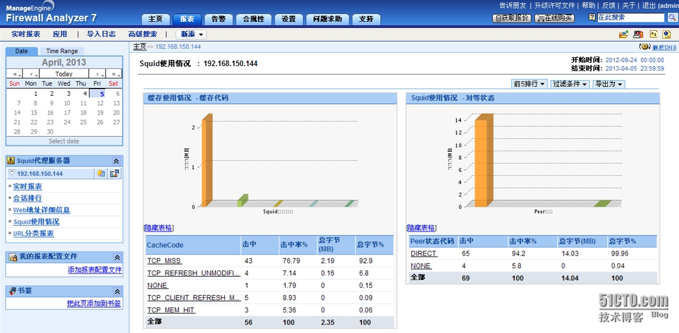Click the 退出 logout link

[x=648, y=5]
